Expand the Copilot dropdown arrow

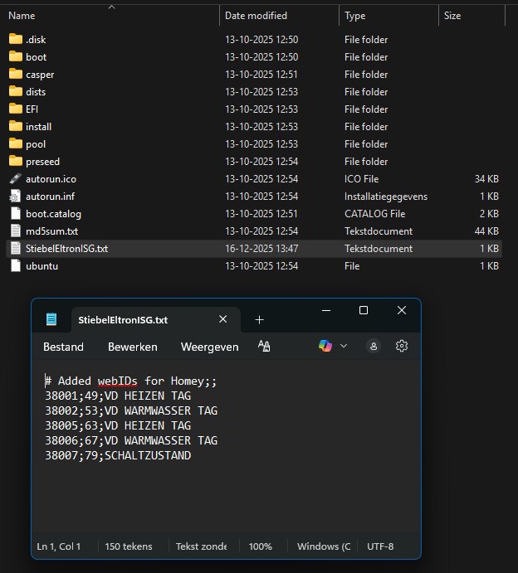coord(344,346)
